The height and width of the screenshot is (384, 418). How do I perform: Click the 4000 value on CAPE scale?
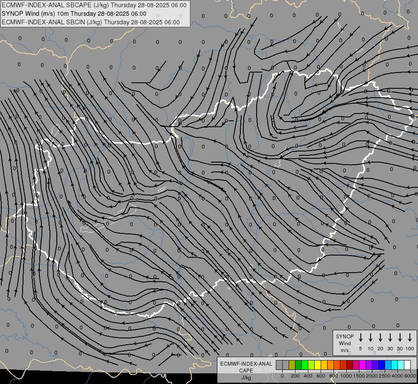click(x=398, y=376)
